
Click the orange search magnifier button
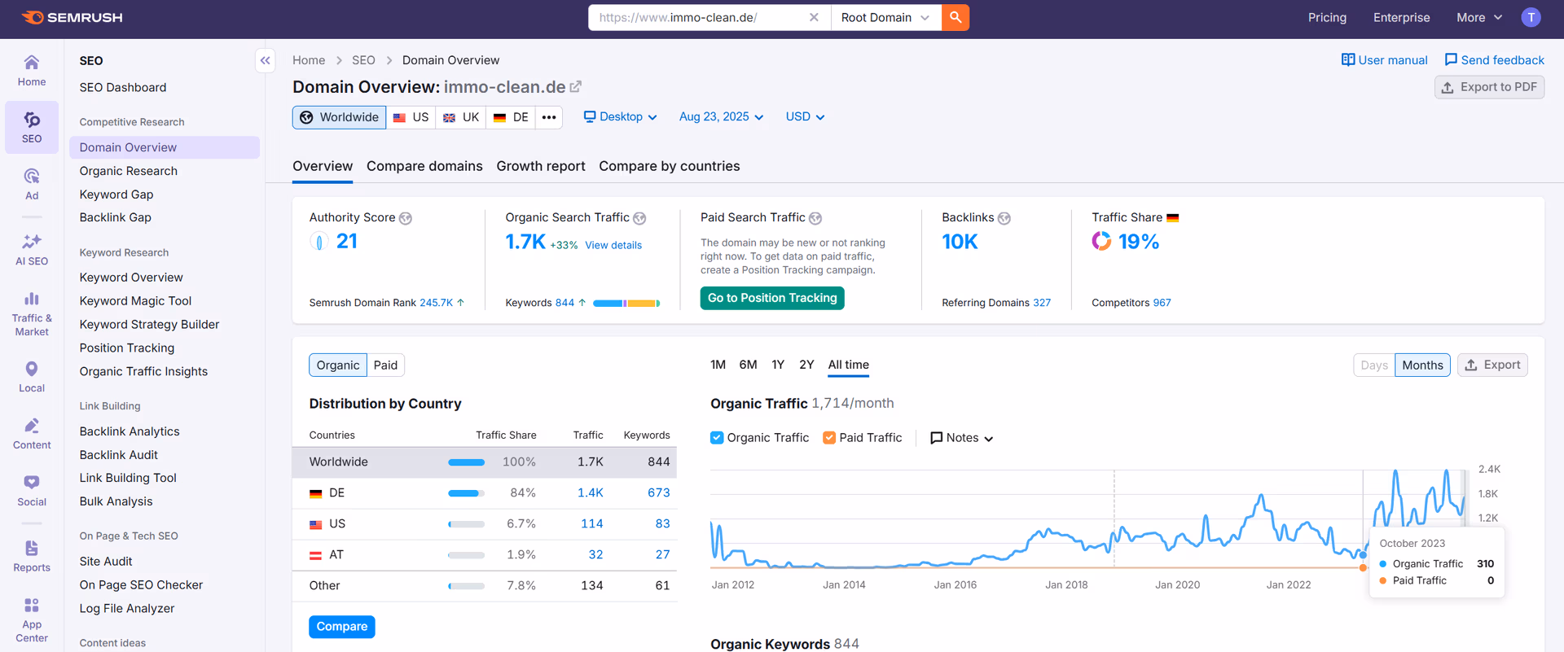pyautogui.click(x=956, y=17)
